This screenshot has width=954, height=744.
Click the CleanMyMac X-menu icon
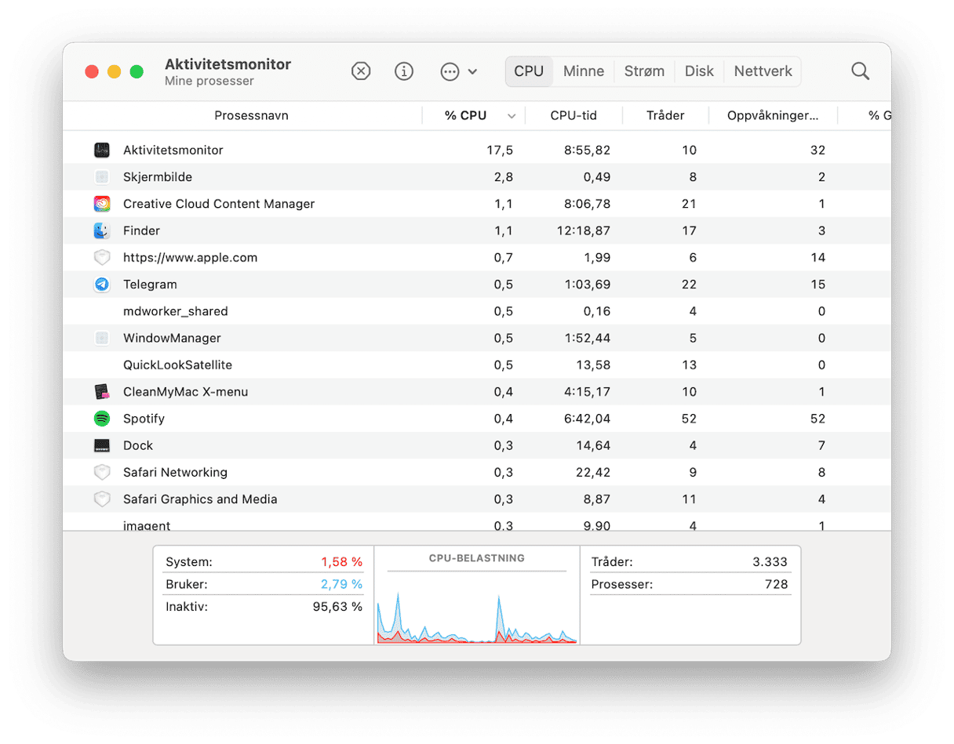[x=101, y=391]
